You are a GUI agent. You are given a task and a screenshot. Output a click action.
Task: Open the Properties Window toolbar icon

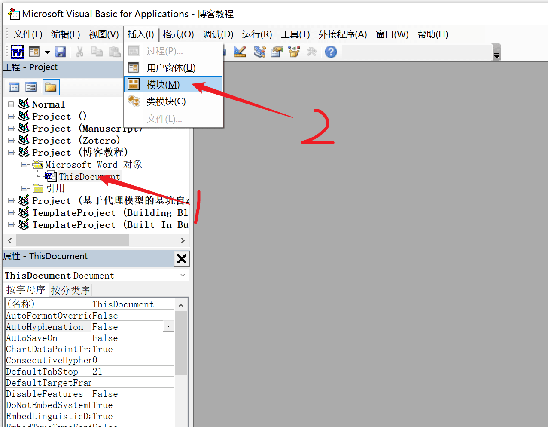pos(277,52)
